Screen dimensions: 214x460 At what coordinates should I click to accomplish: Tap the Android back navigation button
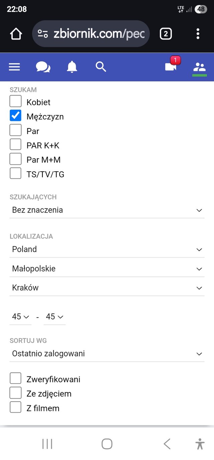tap(167, 444)
